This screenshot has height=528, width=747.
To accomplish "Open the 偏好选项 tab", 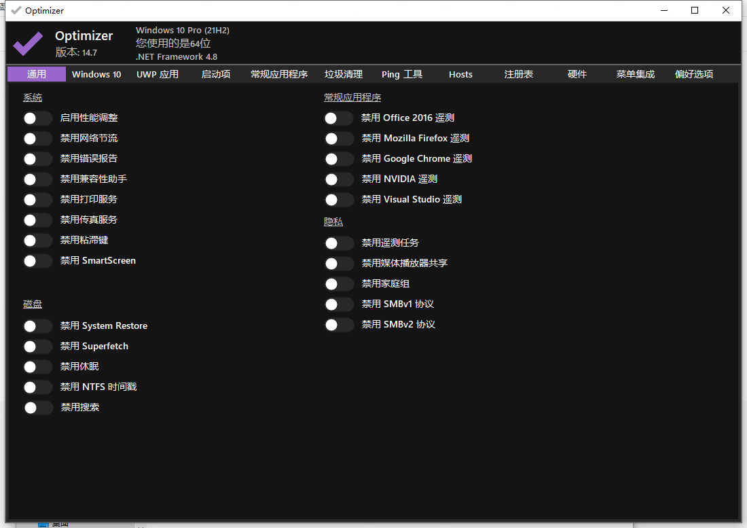I will coord(694,74).
